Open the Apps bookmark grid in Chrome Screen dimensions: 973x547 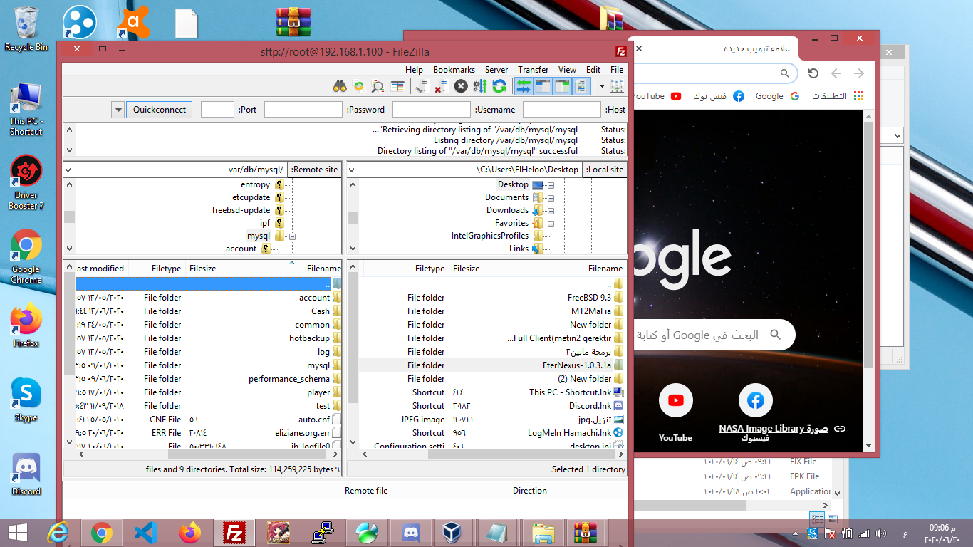coord(838,96)
